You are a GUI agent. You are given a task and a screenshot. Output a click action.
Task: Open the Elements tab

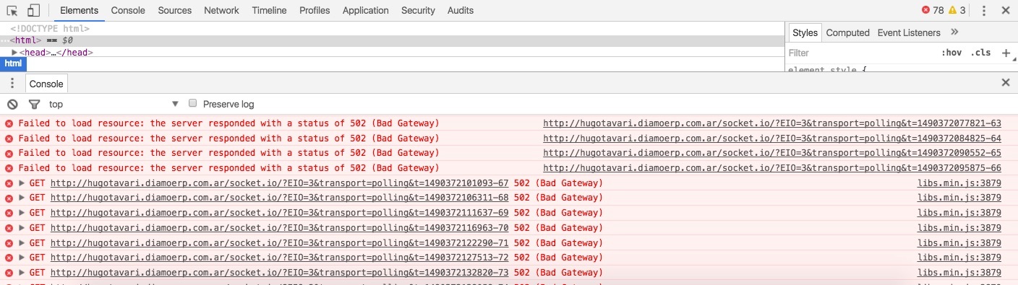pos(80,10)
